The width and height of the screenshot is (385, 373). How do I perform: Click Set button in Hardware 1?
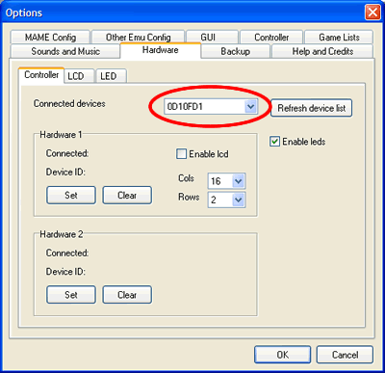[x=71, y=195]
